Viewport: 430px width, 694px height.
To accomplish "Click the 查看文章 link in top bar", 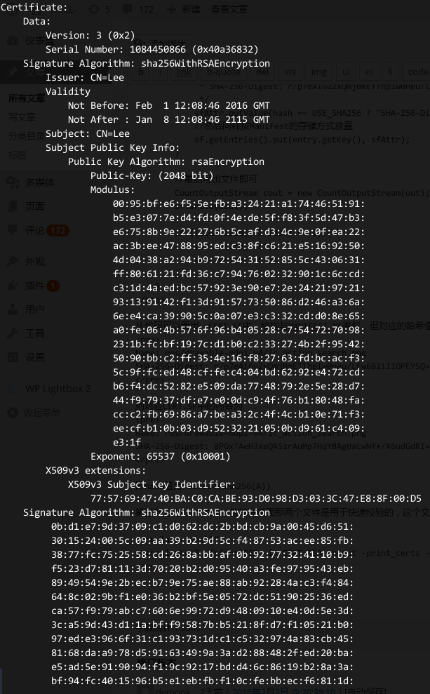I will pyautogui.click(x=229, y=9).
